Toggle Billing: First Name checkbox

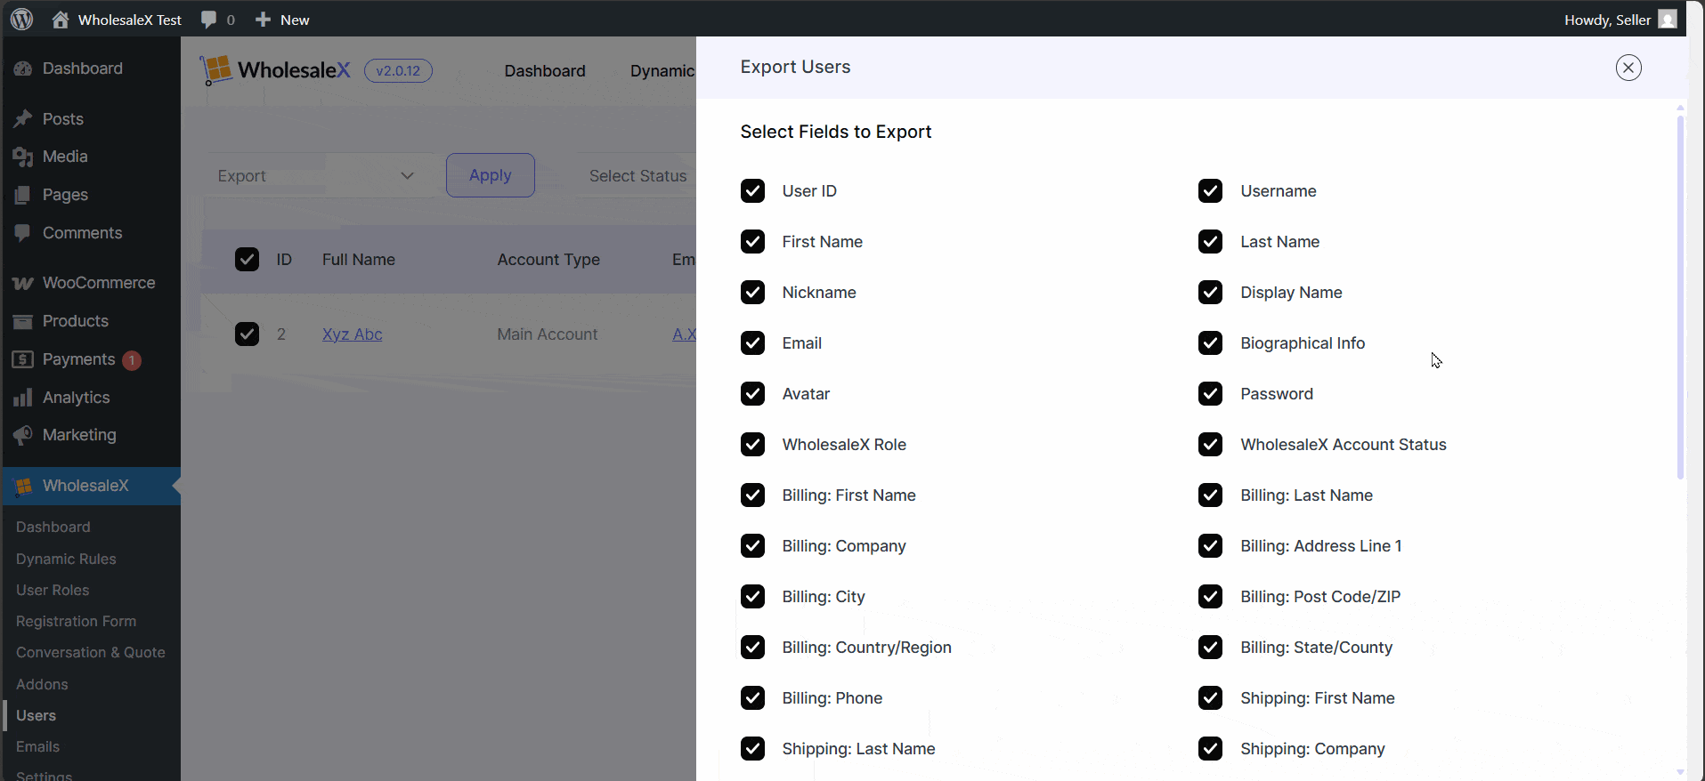[x=752, y=495]
